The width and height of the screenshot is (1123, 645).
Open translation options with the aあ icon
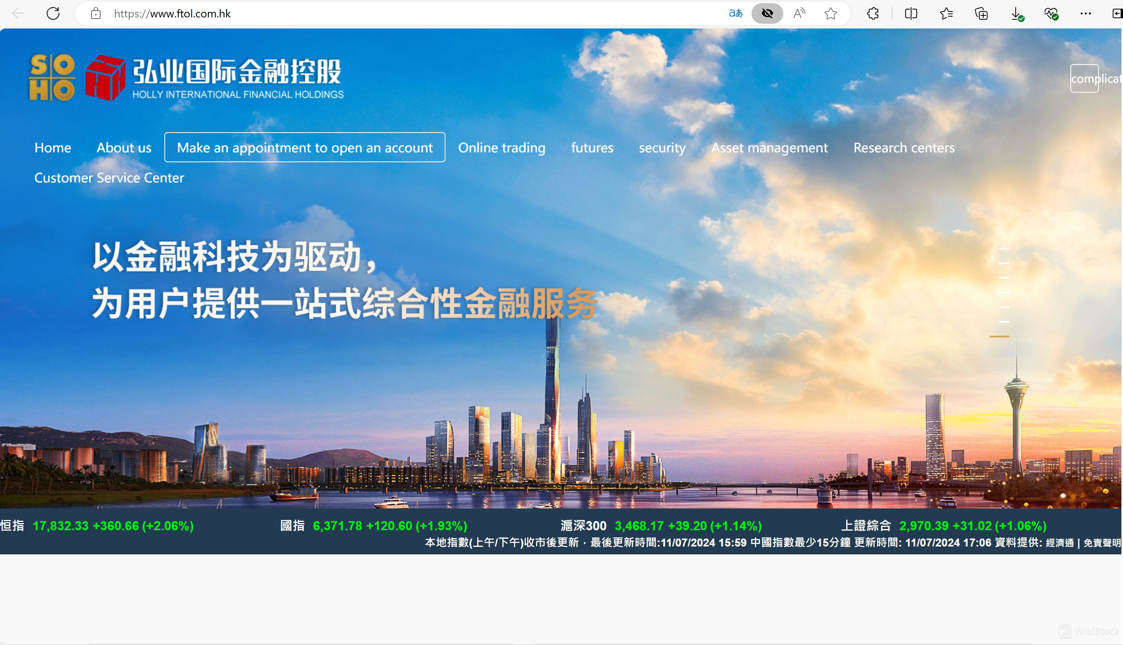pos(736,13)
